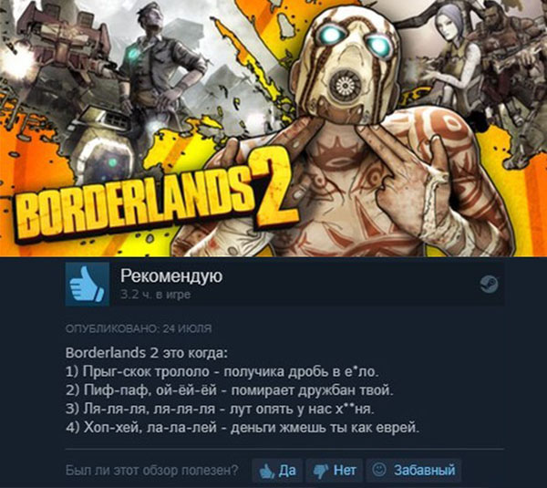The height and width of the screenshot is (488, 547).
Task: Click the ОПУБЛИКОВАНО: 24 ИЮЛЯ date line
Action: coord(139,328)
